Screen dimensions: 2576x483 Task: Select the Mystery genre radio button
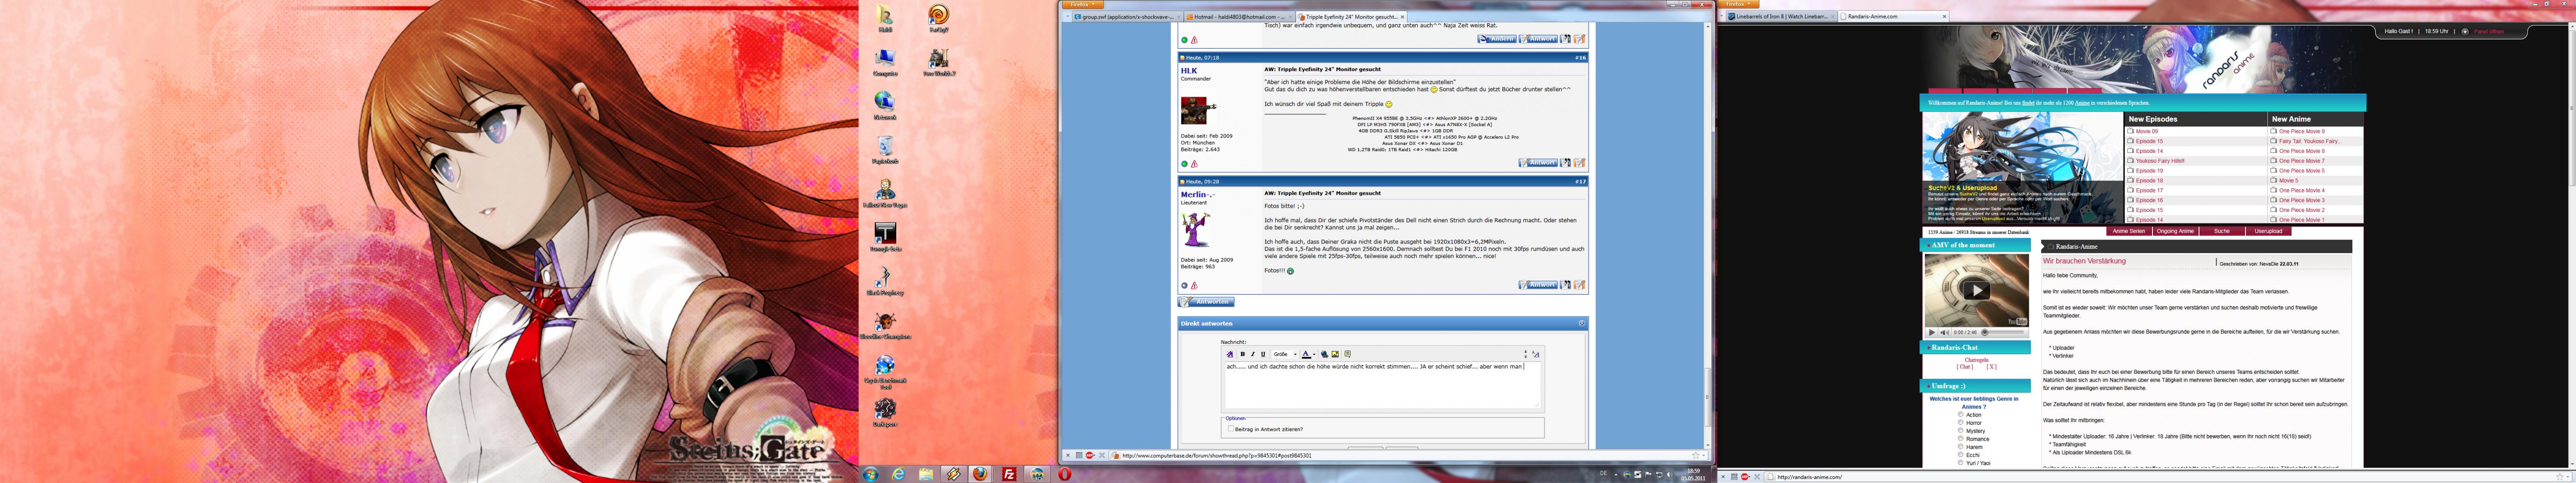(1961, 431)
